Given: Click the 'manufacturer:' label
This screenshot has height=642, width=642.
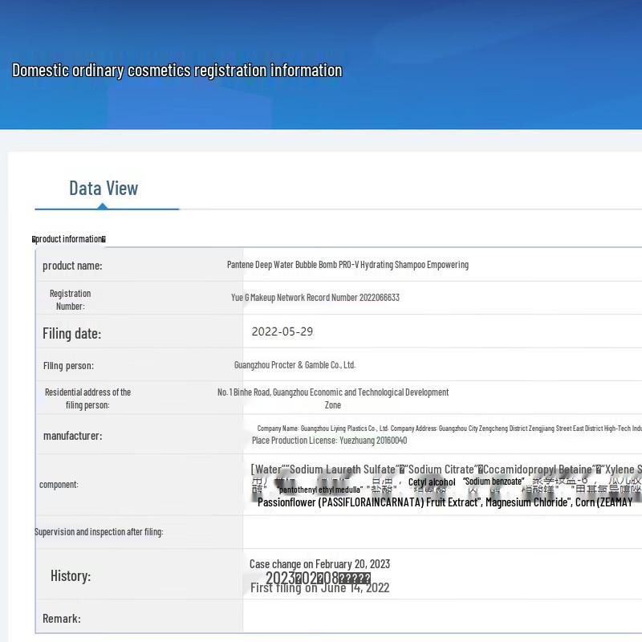Looking at the screenshot, I should click(72, 436).
